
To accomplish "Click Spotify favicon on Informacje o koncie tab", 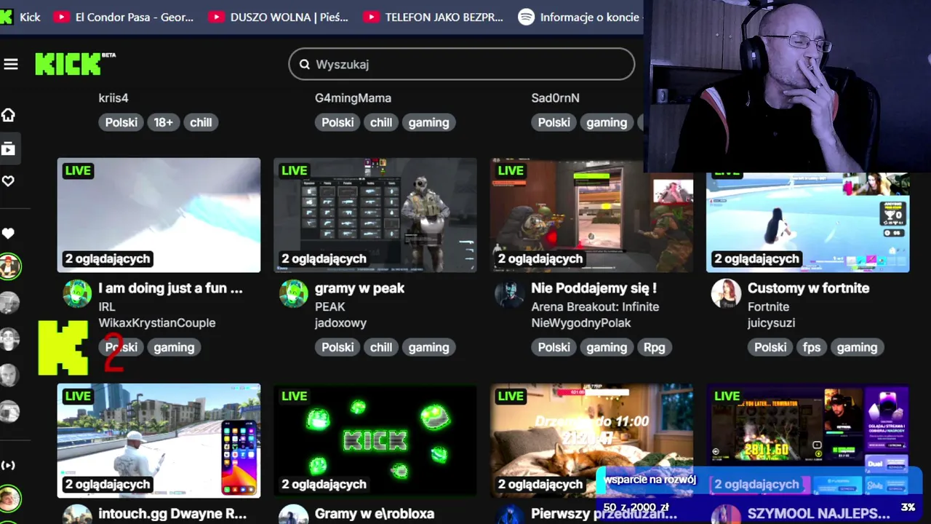I will [526, 17].
